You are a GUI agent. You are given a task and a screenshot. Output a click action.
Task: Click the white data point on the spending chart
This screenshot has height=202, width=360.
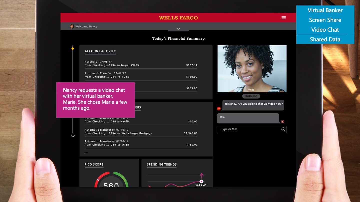201,181
